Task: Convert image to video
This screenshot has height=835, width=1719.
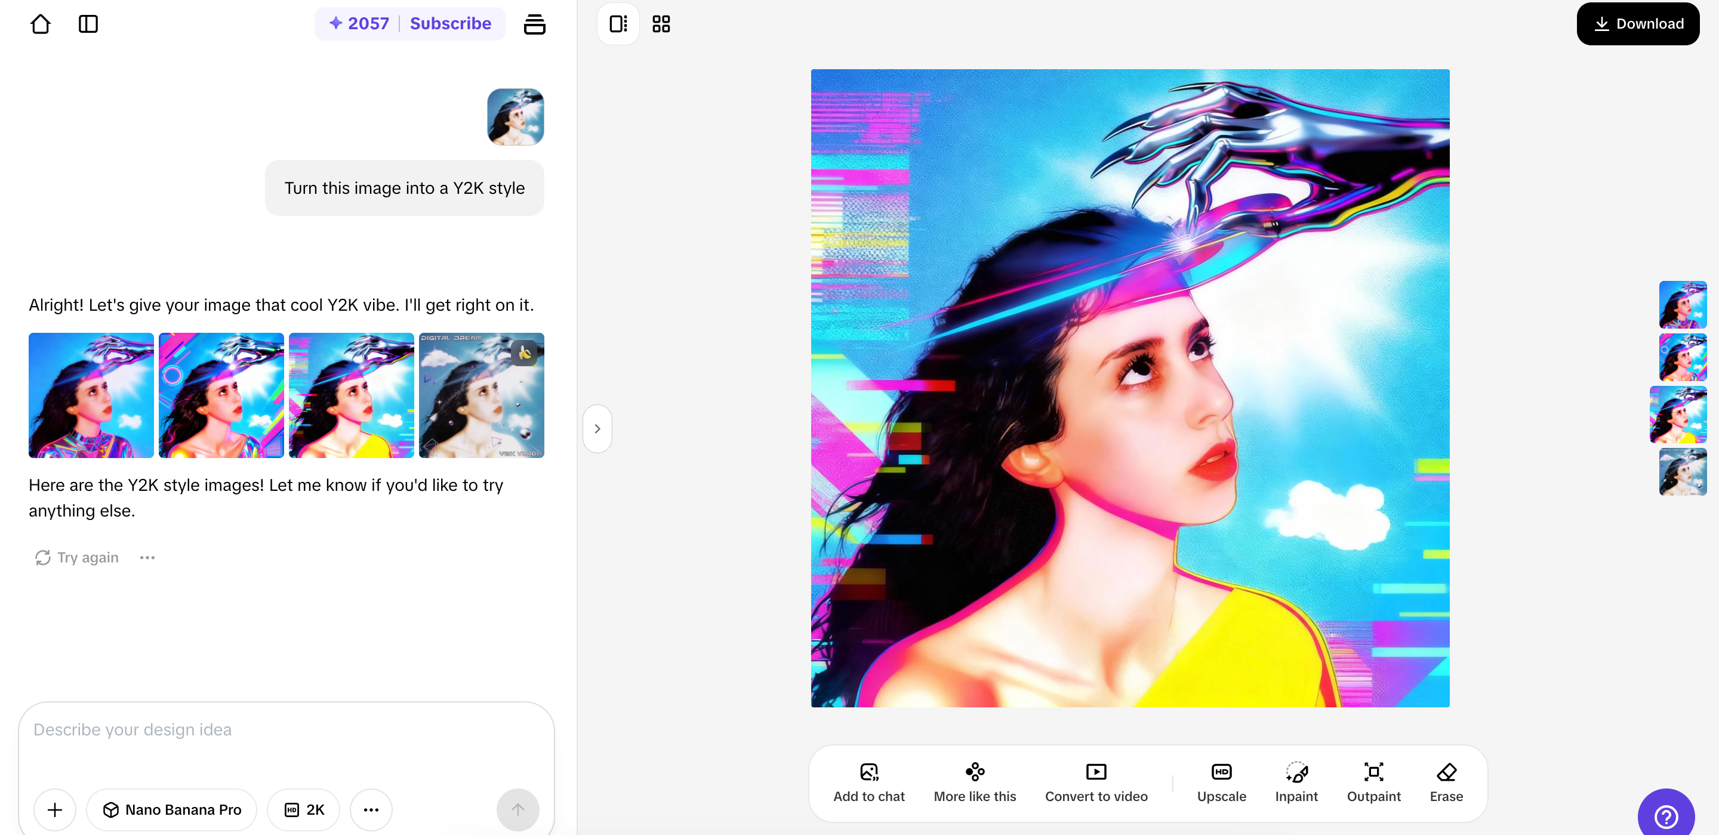Action: click(1095, 772)
